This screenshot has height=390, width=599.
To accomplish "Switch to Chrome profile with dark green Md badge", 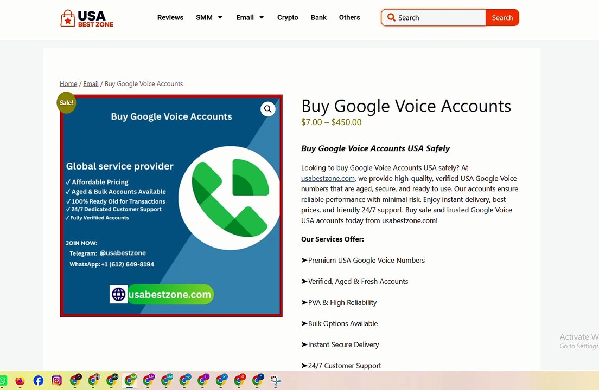I will pyautogui.click(x=112, y=380).
